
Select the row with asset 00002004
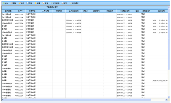point(85,17)
